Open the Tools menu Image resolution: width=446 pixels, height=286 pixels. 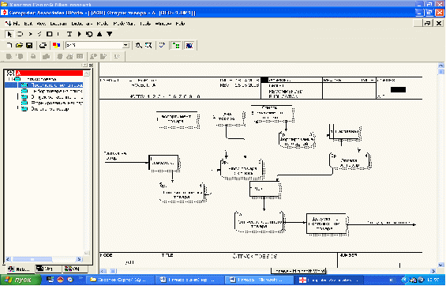tap(145, 24)
